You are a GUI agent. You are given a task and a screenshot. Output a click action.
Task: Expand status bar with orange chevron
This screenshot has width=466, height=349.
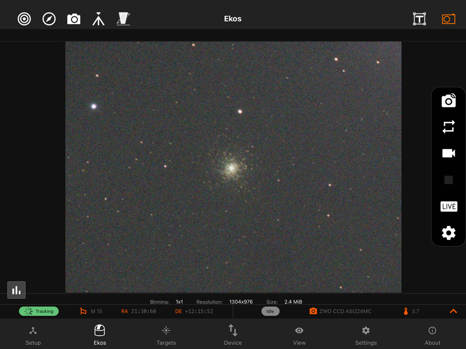coord(454,311)
